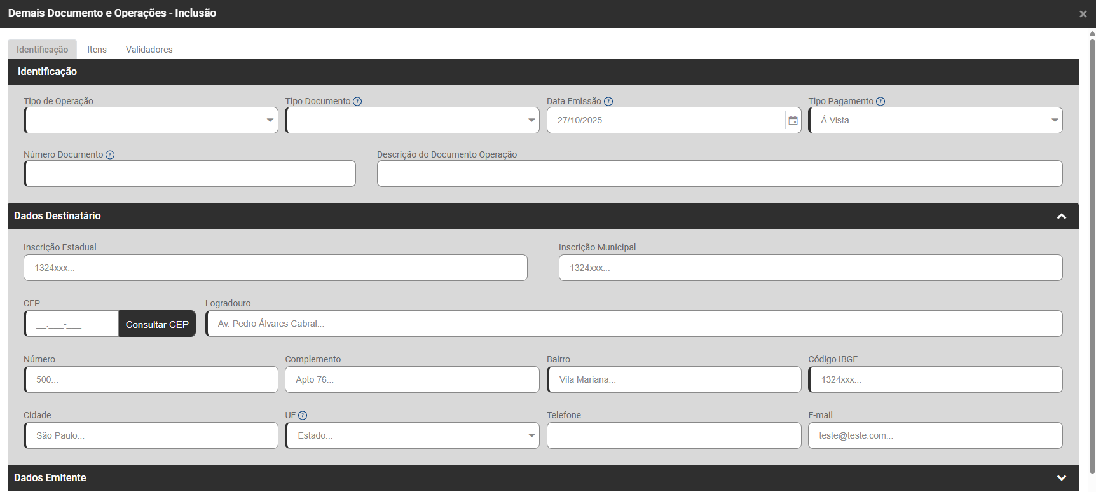Click the help icon next to Tipo Documento
Image resolution: width=1096 pixels, height=492 pixels.
(357, 102)
